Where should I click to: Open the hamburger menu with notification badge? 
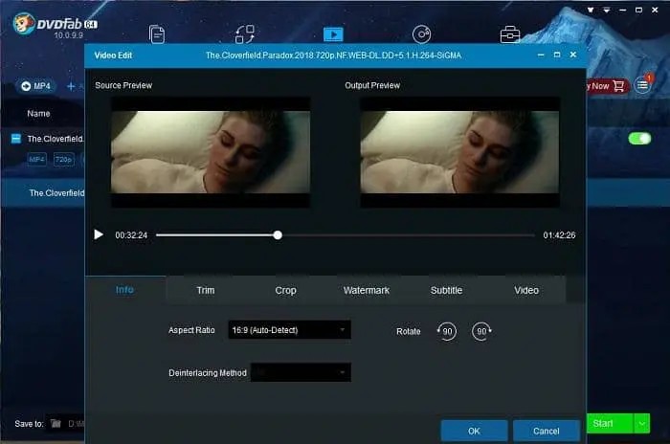tap(642, 85)
